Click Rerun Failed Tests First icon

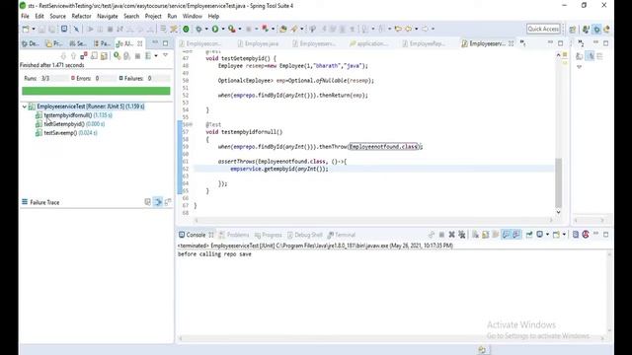click(127, 55)
